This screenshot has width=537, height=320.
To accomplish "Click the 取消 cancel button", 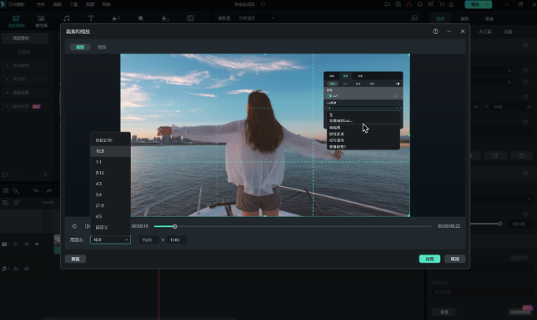I will pyautogui.click(x=454, y=259).
